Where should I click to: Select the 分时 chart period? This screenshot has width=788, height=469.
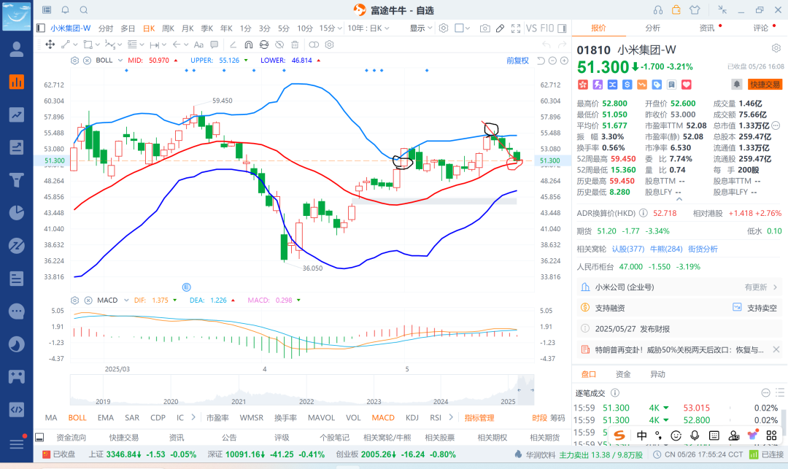coord(106,28)
